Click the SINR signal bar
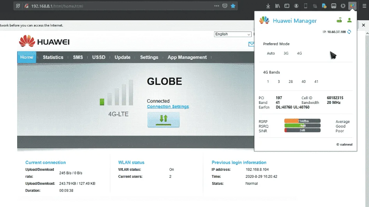Viewport: 369px width, 207px height. pyautogui.click(x=302, y=130)
